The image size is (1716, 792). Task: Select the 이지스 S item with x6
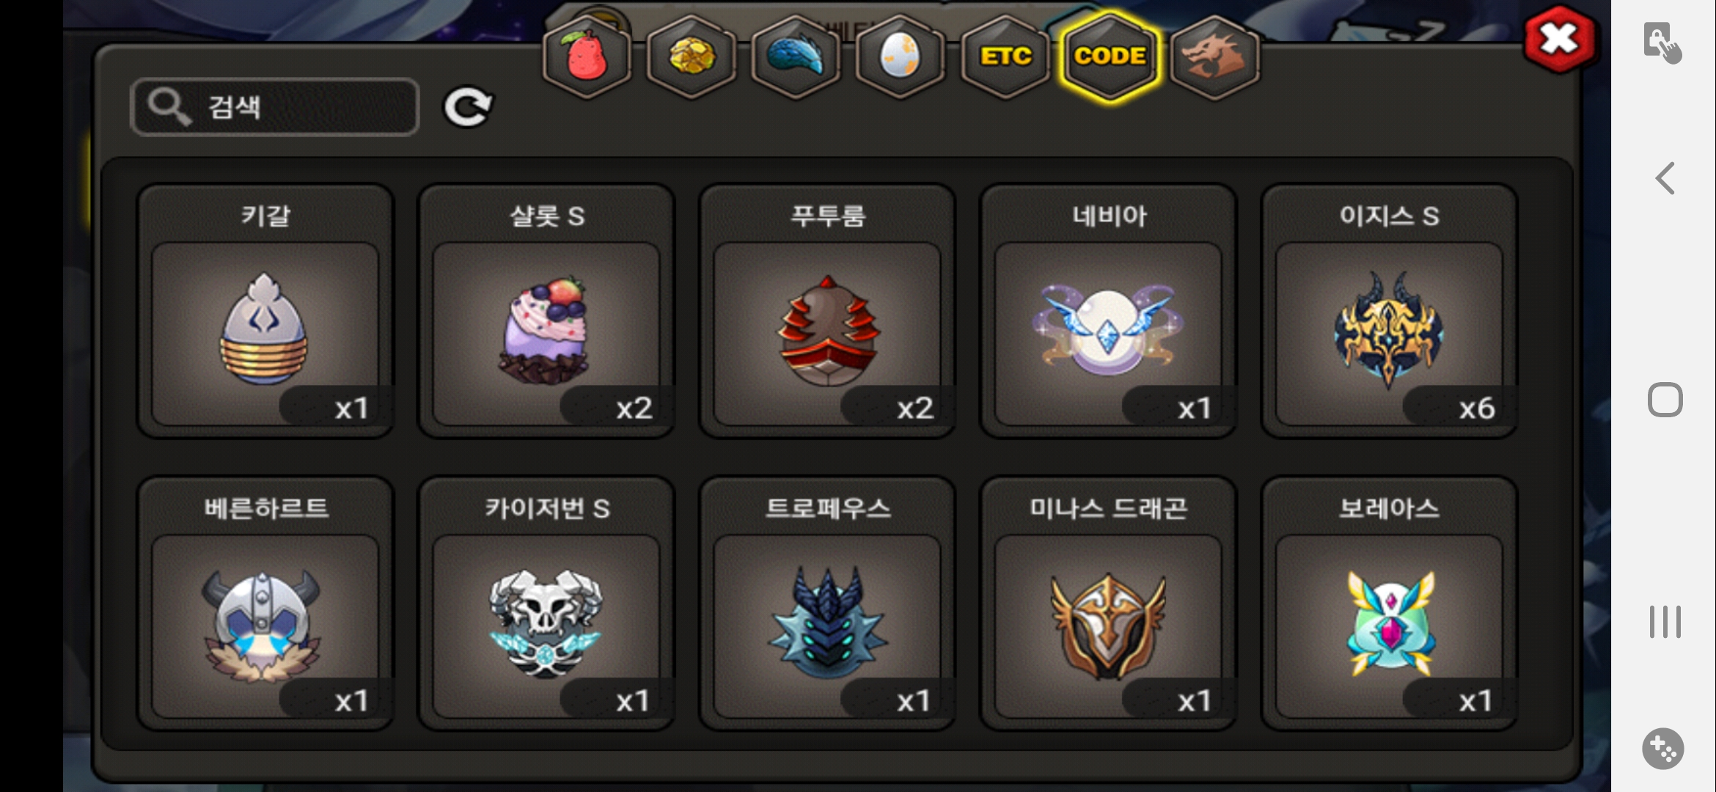pos(1389,311)
